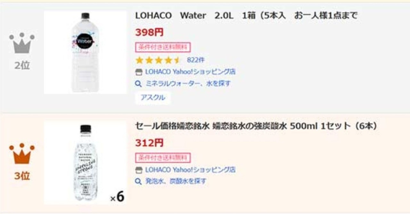Visit LOHACO Yahoo!ショッピング店 link under the 398円 item

190,72
